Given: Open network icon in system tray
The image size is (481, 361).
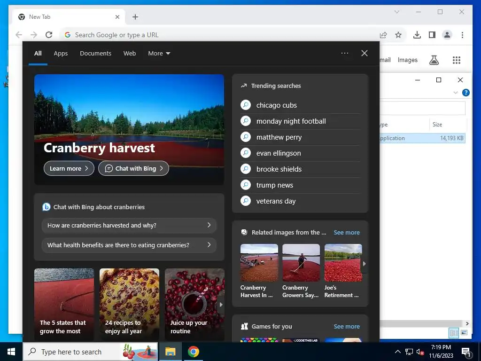Looking at the screenshot, I should (x=409, y=352).
